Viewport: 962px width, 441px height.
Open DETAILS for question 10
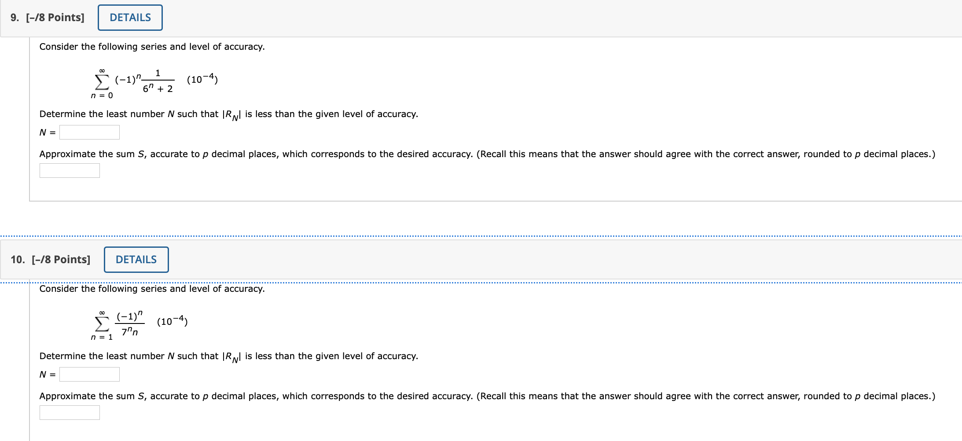pyautogui.click(x=136, y=260)
